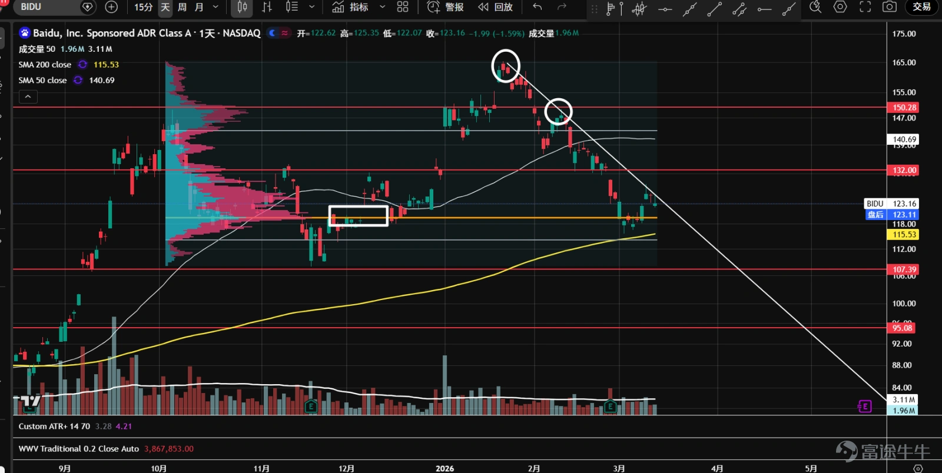Expand the time interval dropdown
The image size is (942, 473).
pyautogui.click(x=215, y=7)
